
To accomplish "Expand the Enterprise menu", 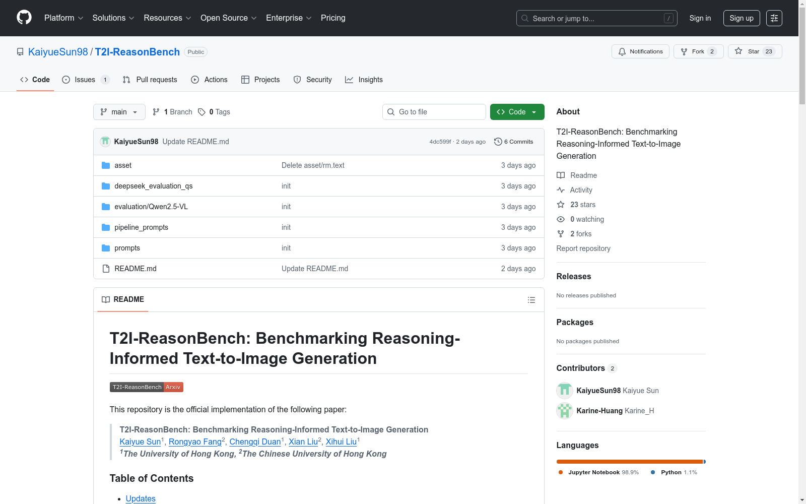I will click(x=289, y=18).
